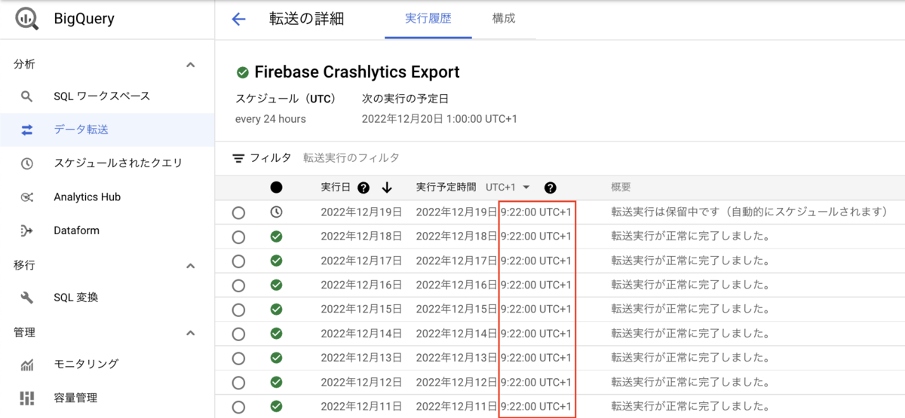Open the UTC+1 timezone dropdown
Screen dimensions: 905x418
(508, 187)
